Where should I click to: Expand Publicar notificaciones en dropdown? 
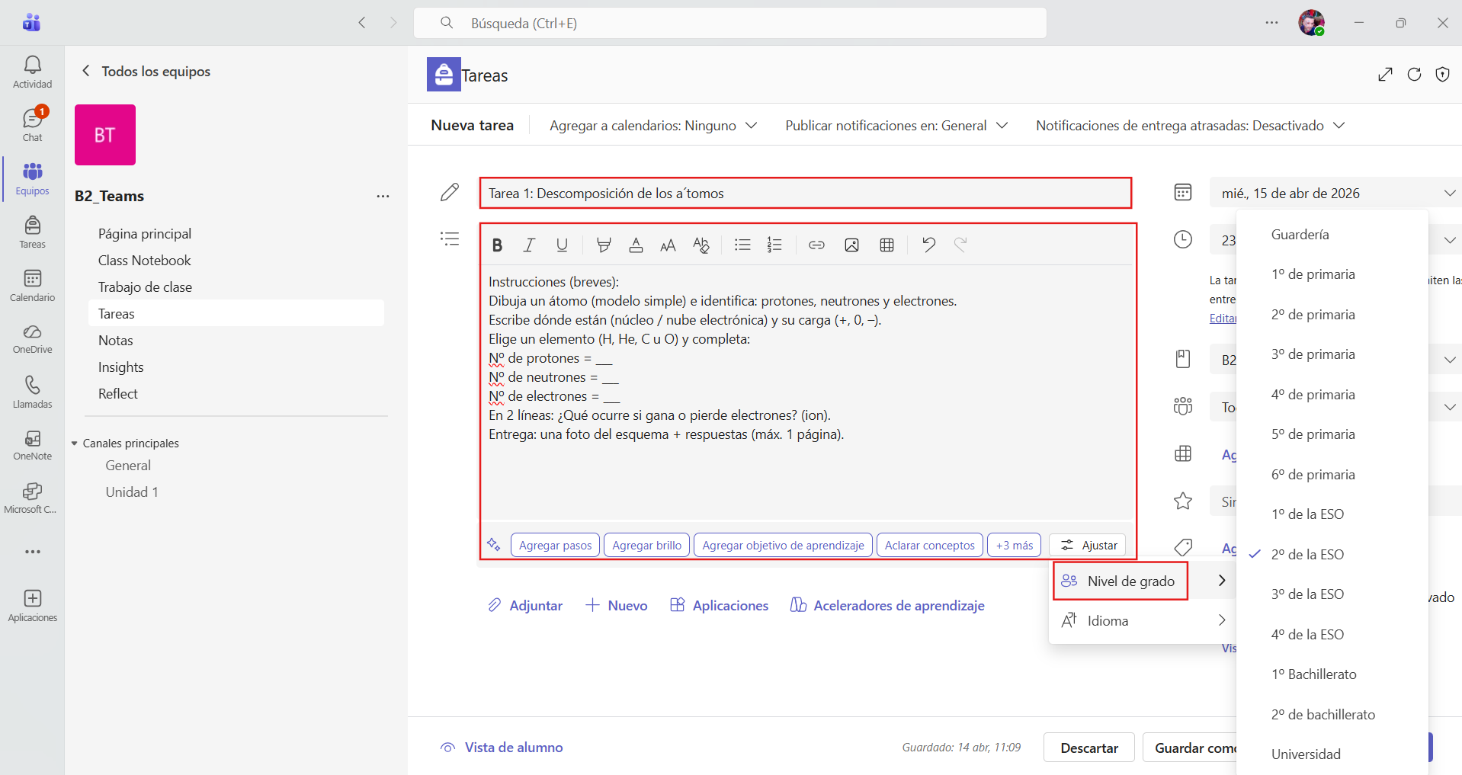[896, 126]
